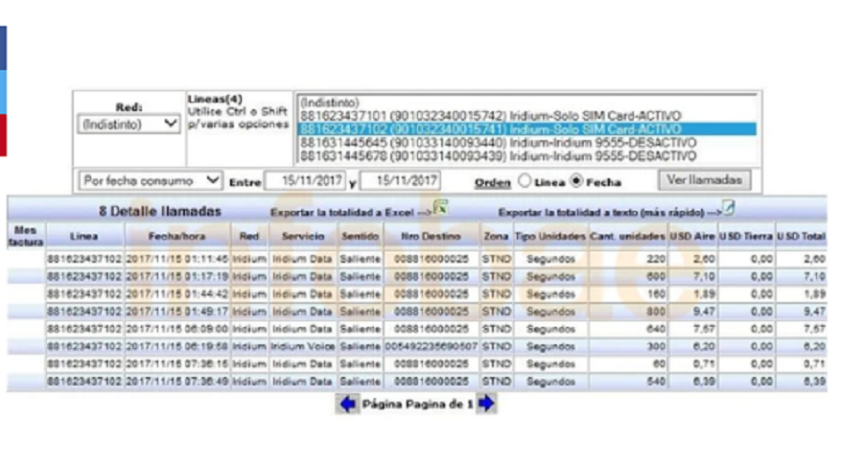The image size is (863, 467).
Task: Click the end date input field
Action: click(399, 180)
